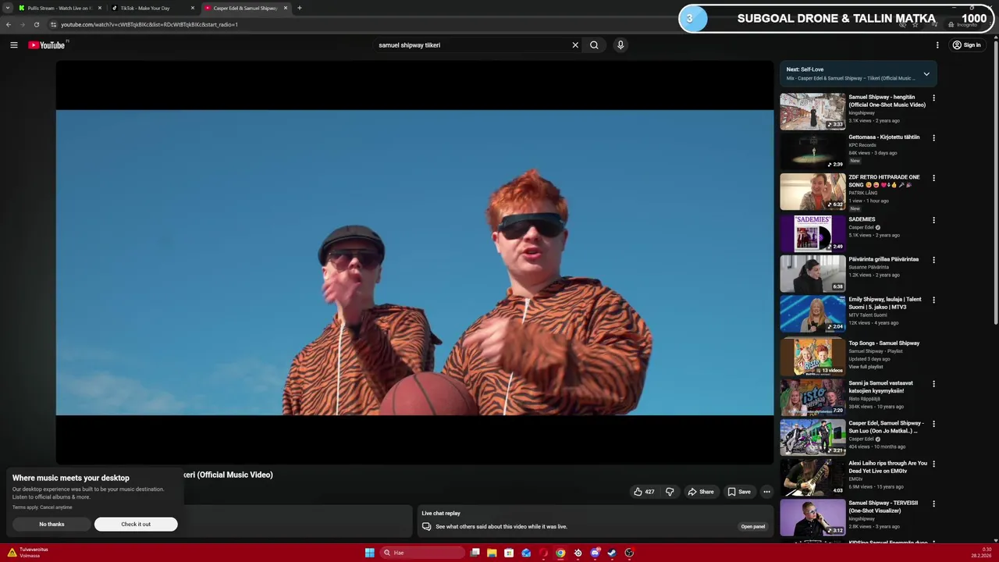This screenshot has width=999, height=562.
Task: Open the SADEMIES video thumbnail
Action: [x=812, y=233]
